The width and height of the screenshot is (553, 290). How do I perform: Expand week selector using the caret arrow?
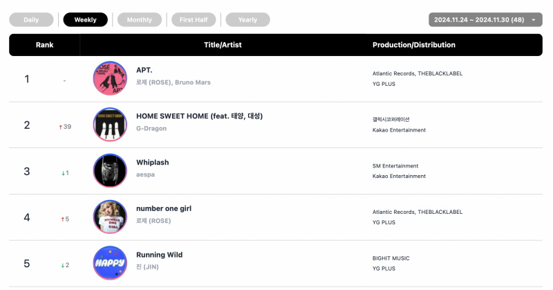[534, 20]
